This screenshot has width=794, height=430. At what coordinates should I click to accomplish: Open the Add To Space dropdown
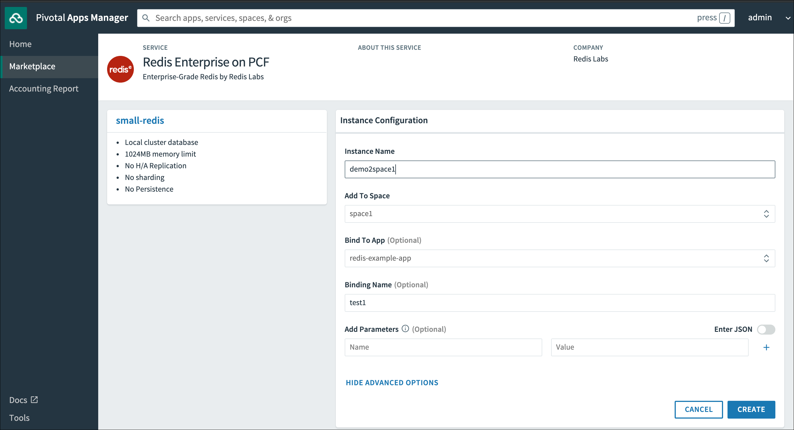pyautogui.click(x=559, y=214)
